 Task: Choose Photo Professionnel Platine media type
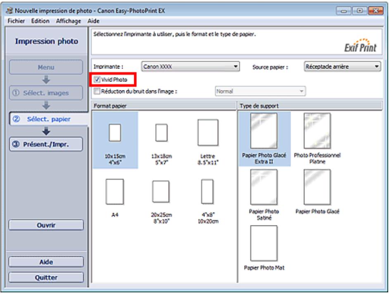pos(317,131)
